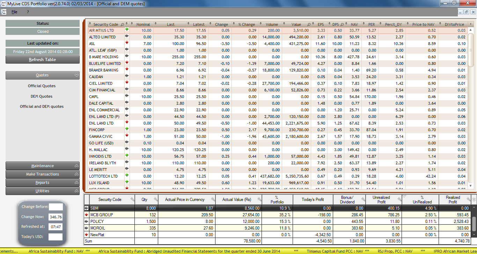Expand the Make Transactions panel
The image size is (477, 254).
click(76, 174)
